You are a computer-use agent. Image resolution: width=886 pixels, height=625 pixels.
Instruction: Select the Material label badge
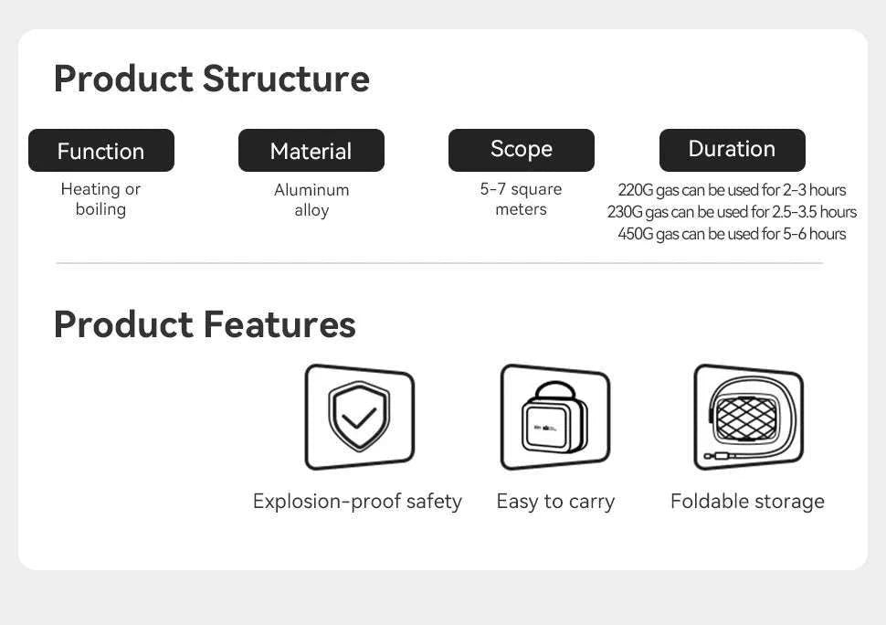[x=311, y=151]
